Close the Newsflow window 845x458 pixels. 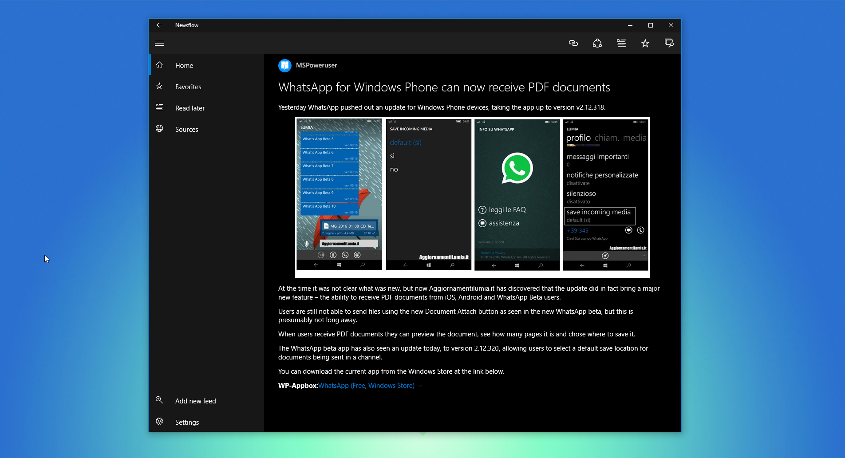pyautogui.click(x=671, y=25)
